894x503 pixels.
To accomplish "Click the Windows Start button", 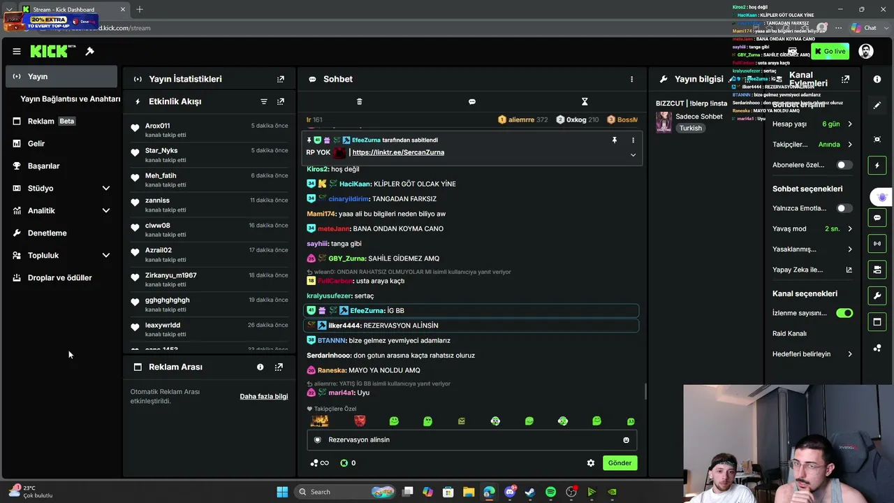I will pyautogui.click(x=282, y=492).
